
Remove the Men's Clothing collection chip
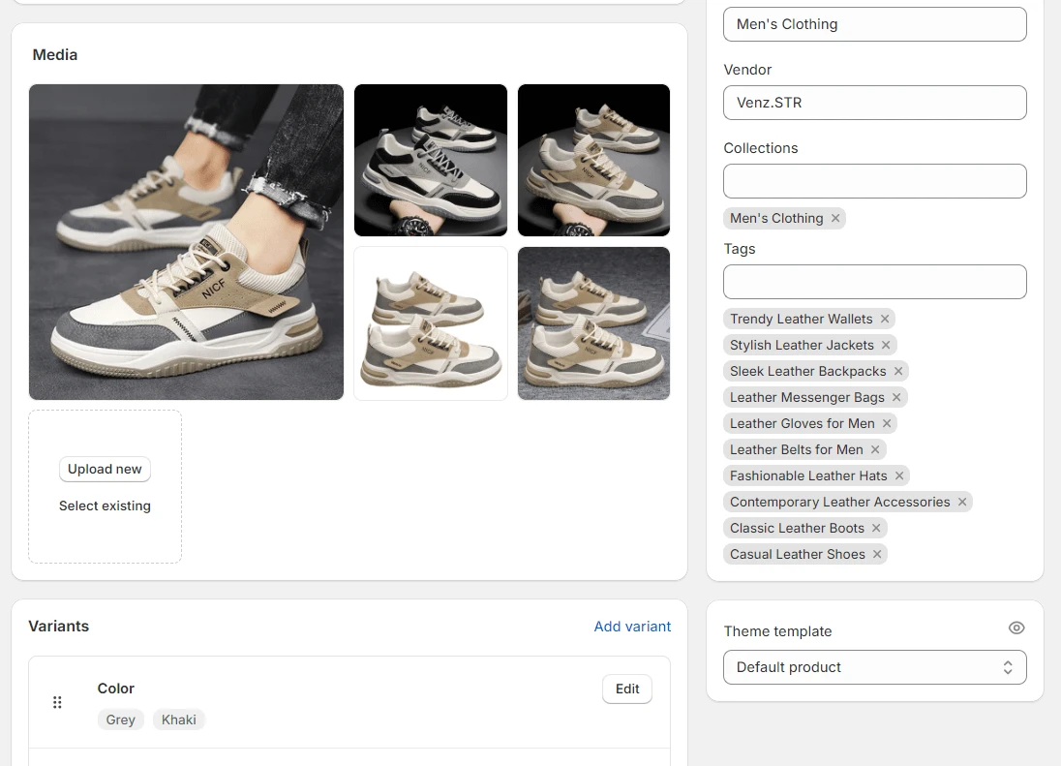(835, 218)
